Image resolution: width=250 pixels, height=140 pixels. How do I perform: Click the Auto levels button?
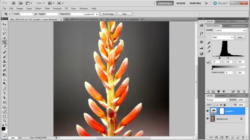point(240,37)
